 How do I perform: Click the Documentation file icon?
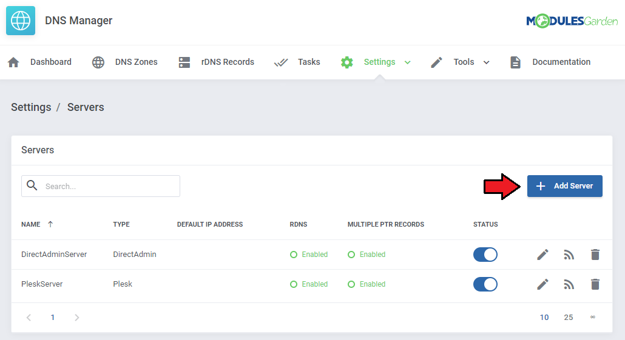[x=515, y=62]
